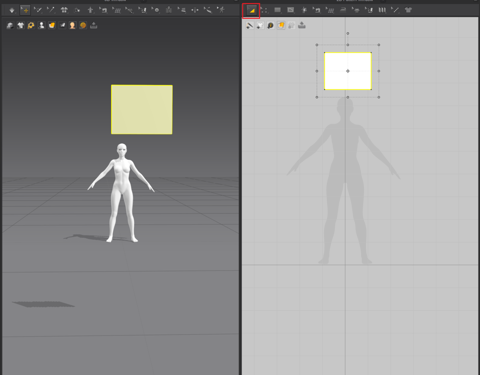The height and width of the screenshot is (375, 480).
Task: Click the rotation handle above the pattern
Action: click(348, 34)
